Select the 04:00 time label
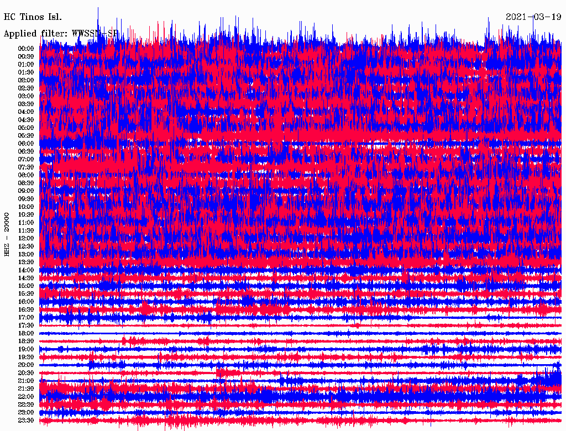Viewport: 566px width, 431px height. pos(26,112)
